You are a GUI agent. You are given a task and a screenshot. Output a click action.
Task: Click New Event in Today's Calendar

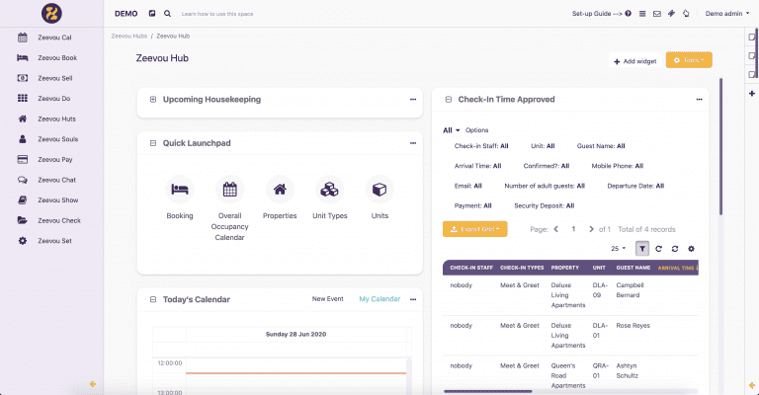click(328, 299)
